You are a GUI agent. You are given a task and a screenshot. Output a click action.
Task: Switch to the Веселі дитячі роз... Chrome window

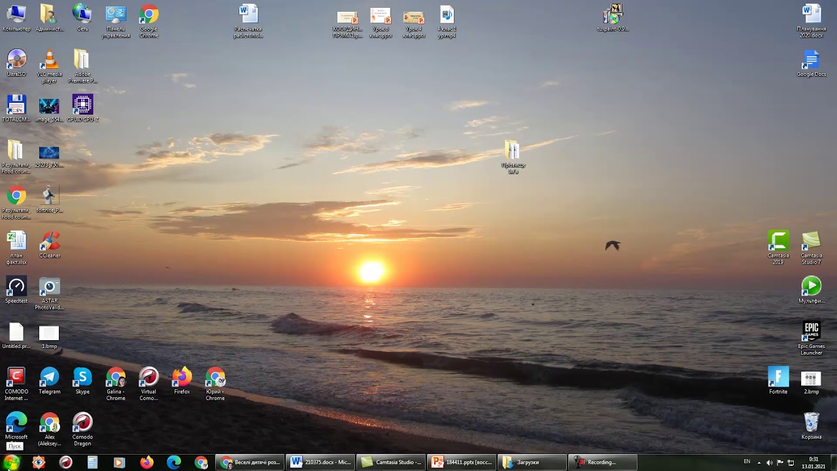click(x=250, y=462)
